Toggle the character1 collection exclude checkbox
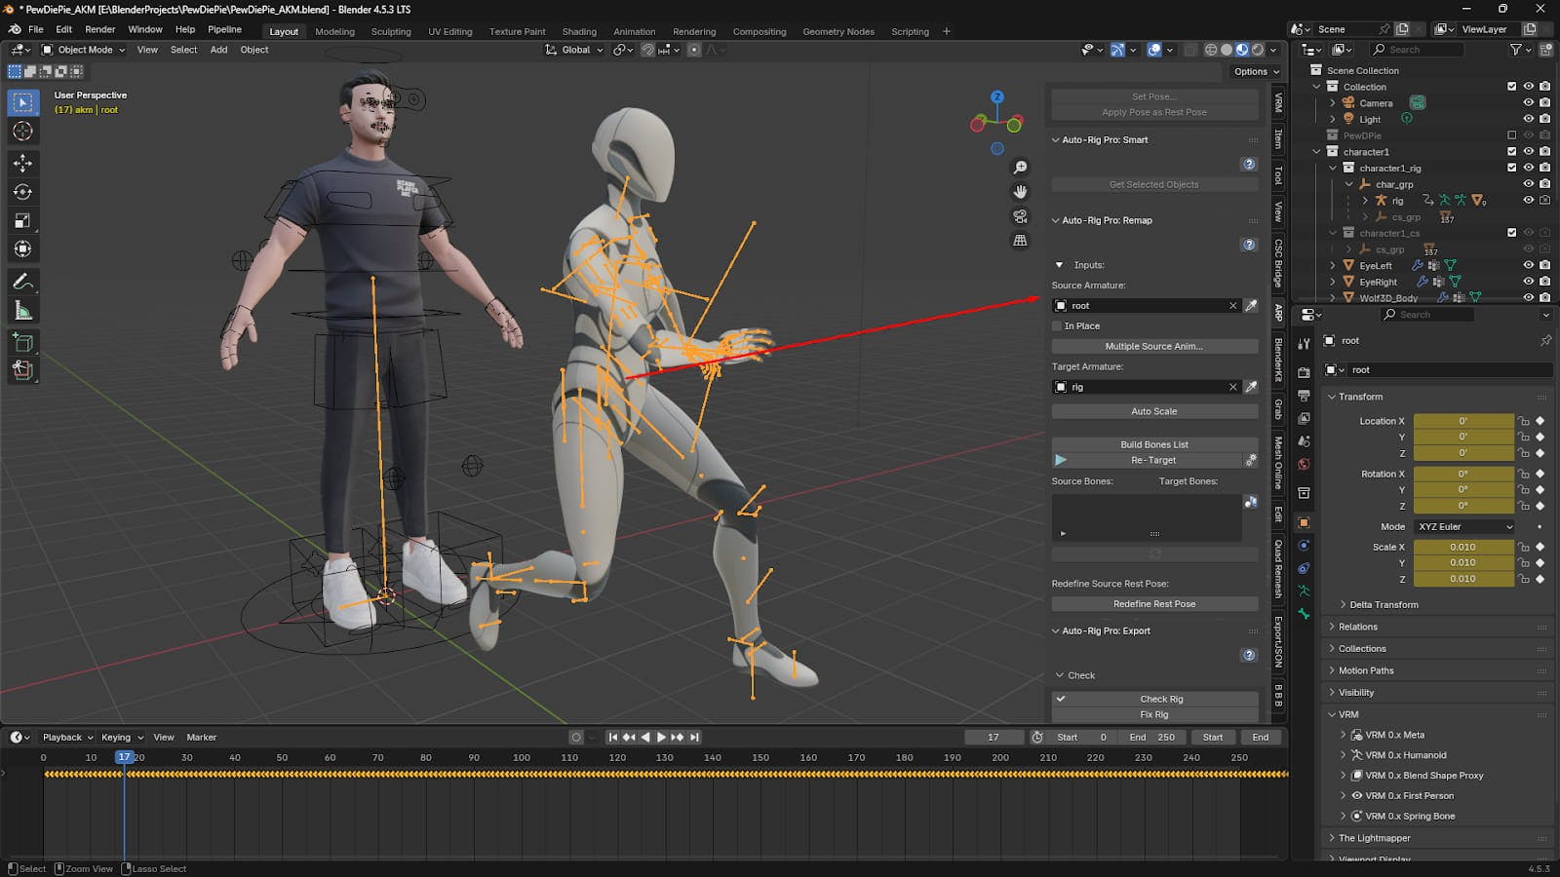Image resolution: width=1560 pixels, height=877 pixels. 1511,152
